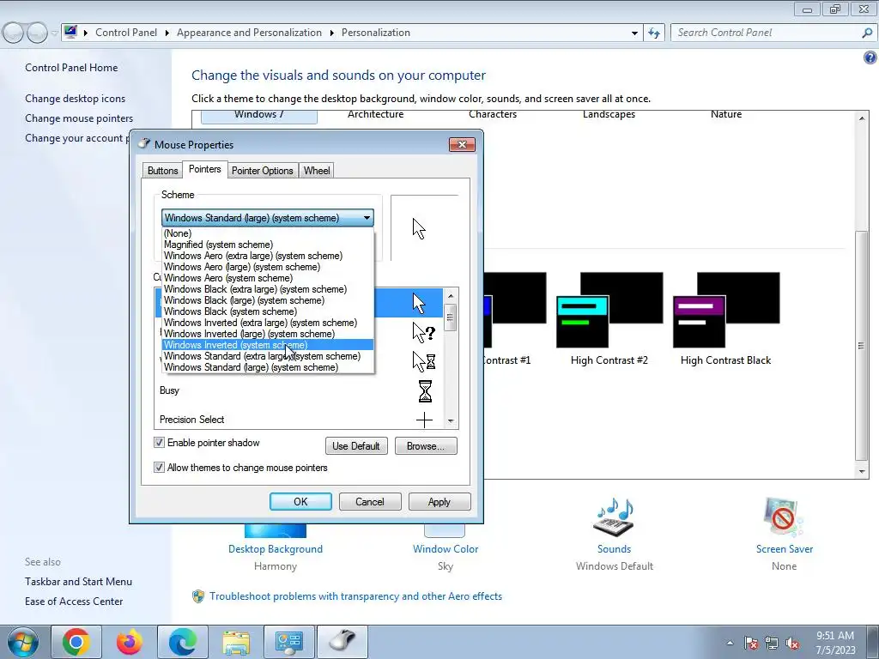Click the Browse... button
This screenshot has height=659, width=879.
tap(426, 446)
